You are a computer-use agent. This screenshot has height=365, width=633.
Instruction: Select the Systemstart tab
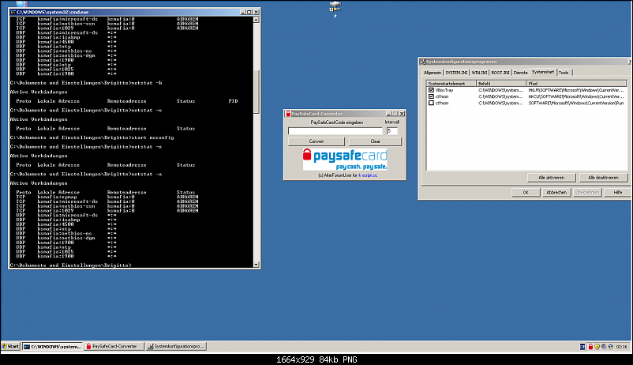543,72
